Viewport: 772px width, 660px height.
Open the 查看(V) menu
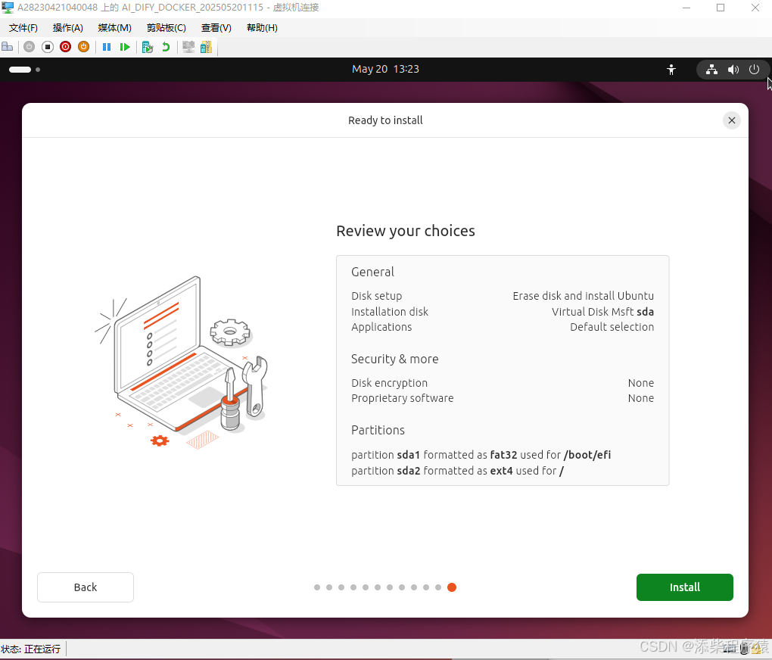pos(216,27)
